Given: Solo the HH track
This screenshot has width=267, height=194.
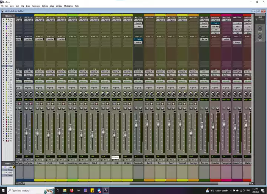Looking at the screenshot, I should click(x=103, y=108).
